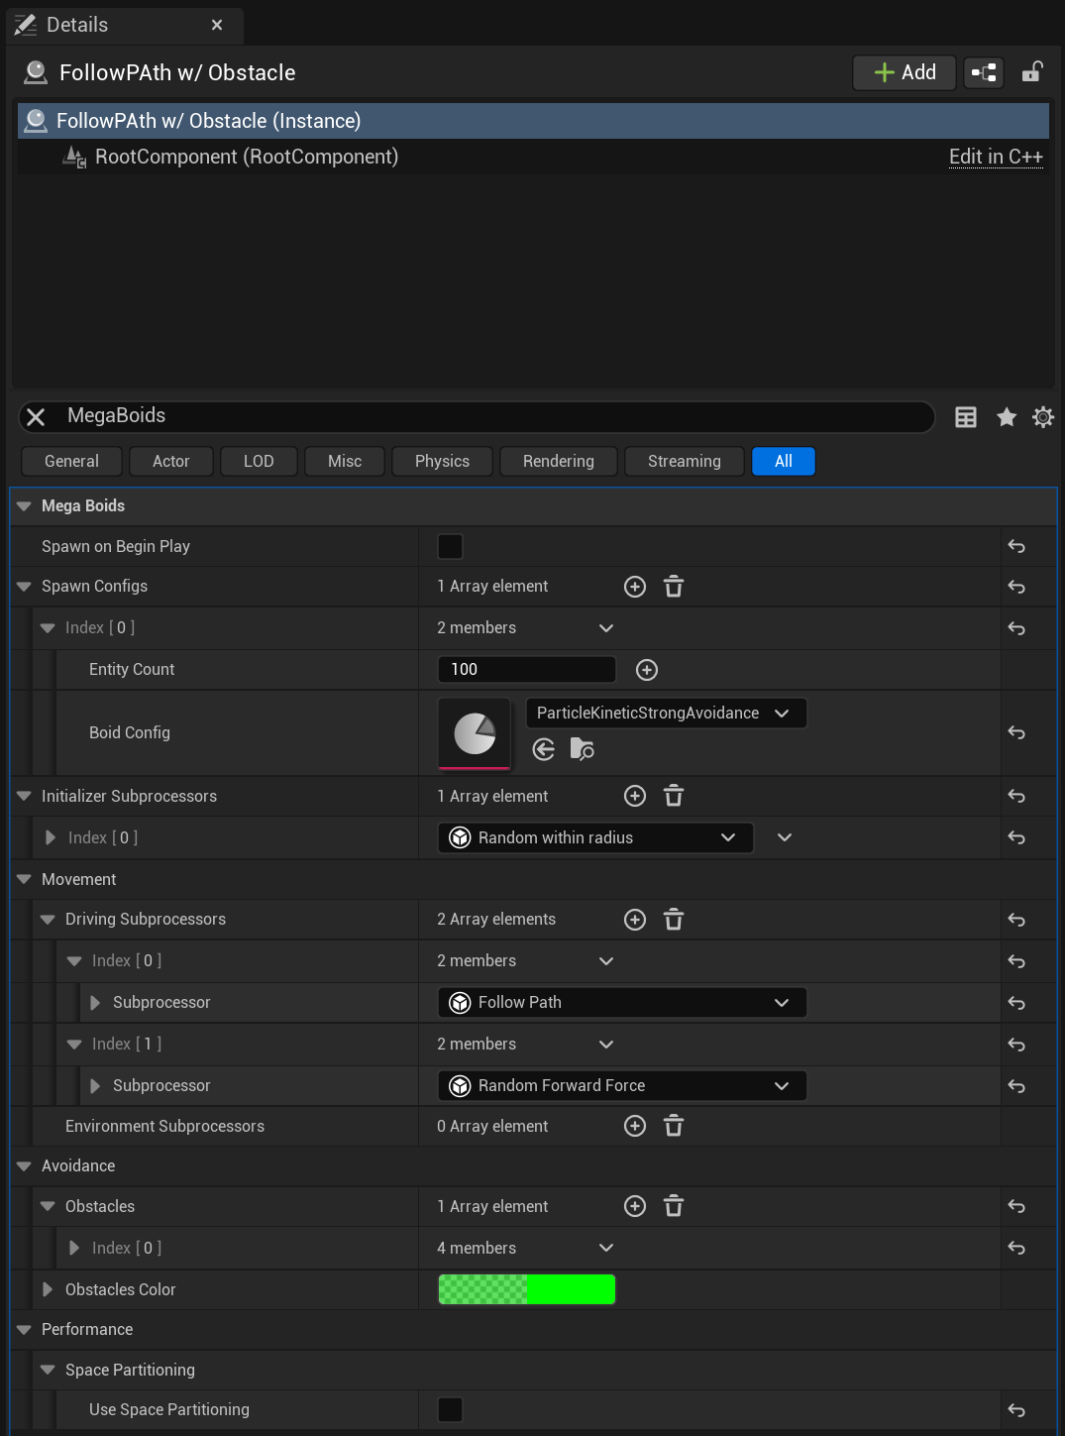Toggle the favorites star filter icon

(1006, 417)
